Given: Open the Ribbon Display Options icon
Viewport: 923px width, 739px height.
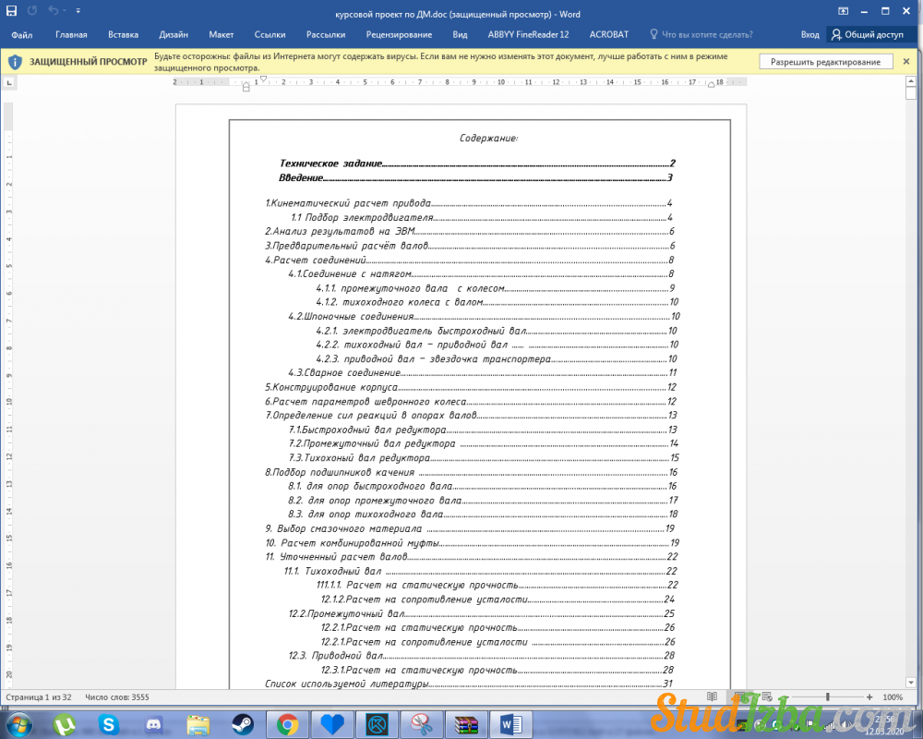Looking at the screenshot, I should [843, 13].
